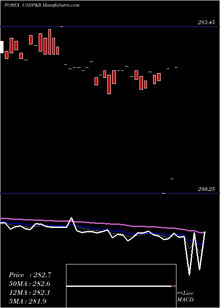
Task: Click the 'Price : 282.7' readout
Action: [30, 275]
